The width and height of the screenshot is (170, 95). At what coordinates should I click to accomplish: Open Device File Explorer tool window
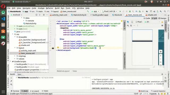(x=168, y=80)
